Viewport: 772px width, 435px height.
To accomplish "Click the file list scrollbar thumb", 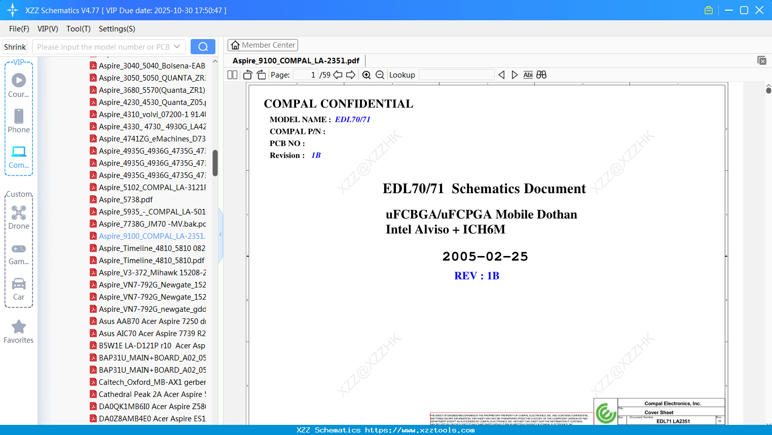I will (215, 163).
